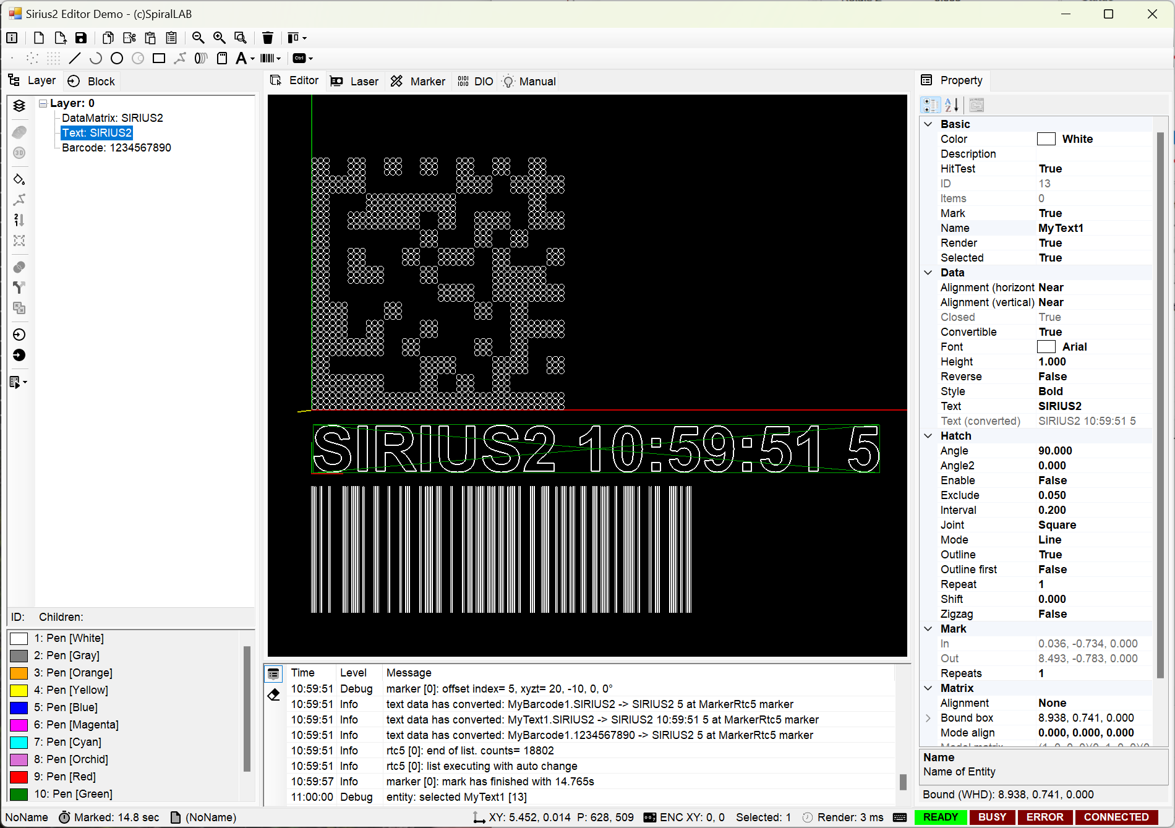Toggle Categorized view in Property panel
1175x828 pixels.
[x=931, y=105]
